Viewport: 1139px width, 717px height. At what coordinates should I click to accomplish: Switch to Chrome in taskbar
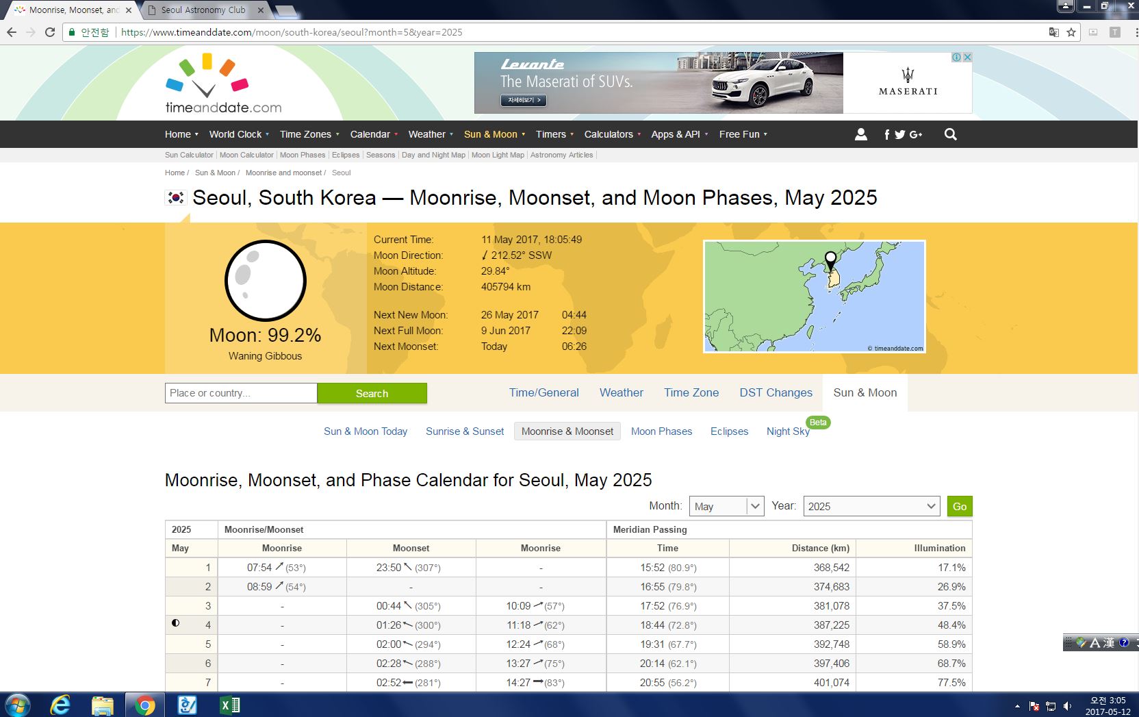144,705
